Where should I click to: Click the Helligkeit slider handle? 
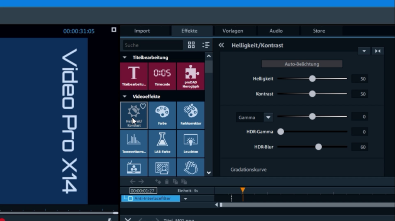click(x=312, y=79)
